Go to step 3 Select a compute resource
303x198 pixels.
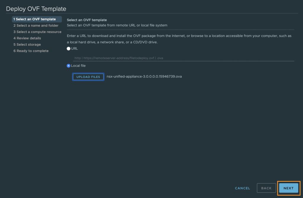[37, 32]
